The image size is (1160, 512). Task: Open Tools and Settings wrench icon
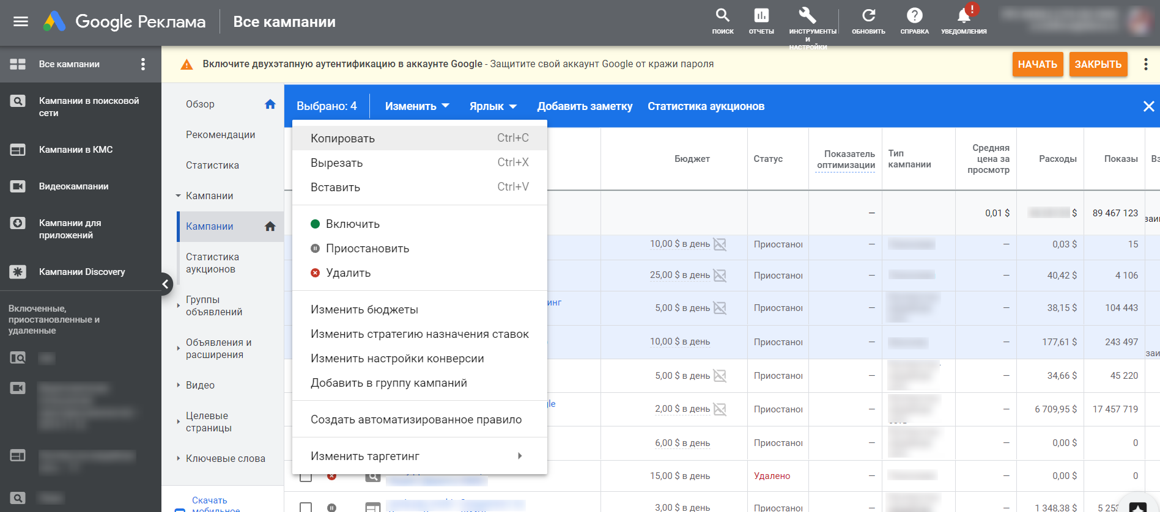coord(807,16)
